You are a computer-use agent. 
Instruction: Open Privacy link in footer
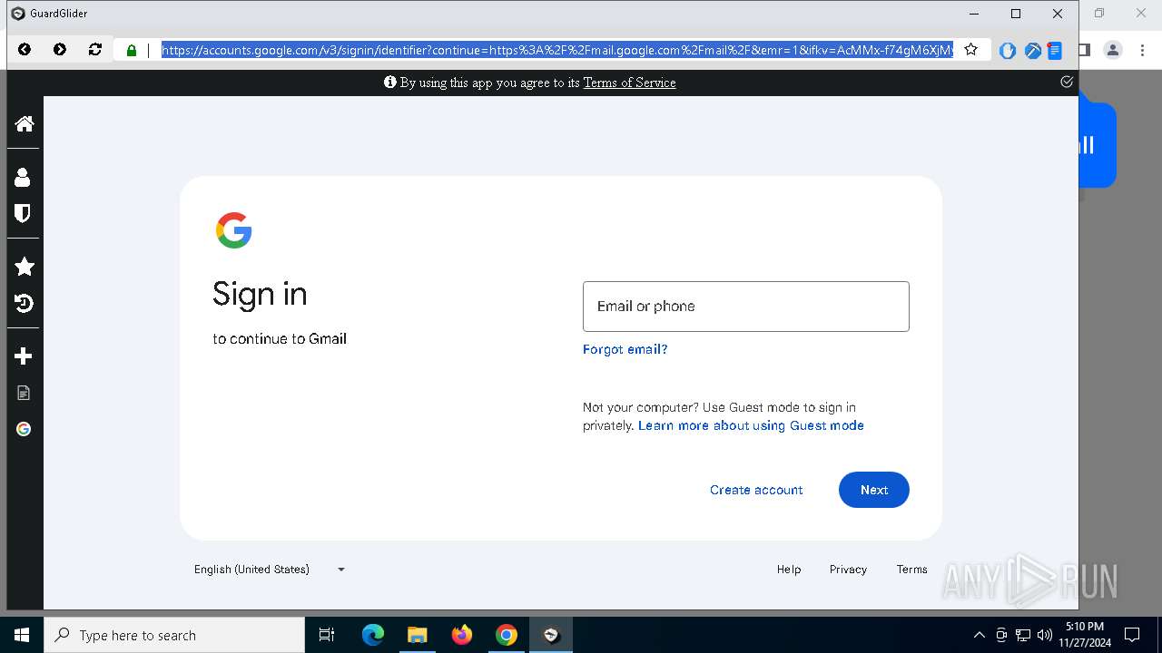848,570
